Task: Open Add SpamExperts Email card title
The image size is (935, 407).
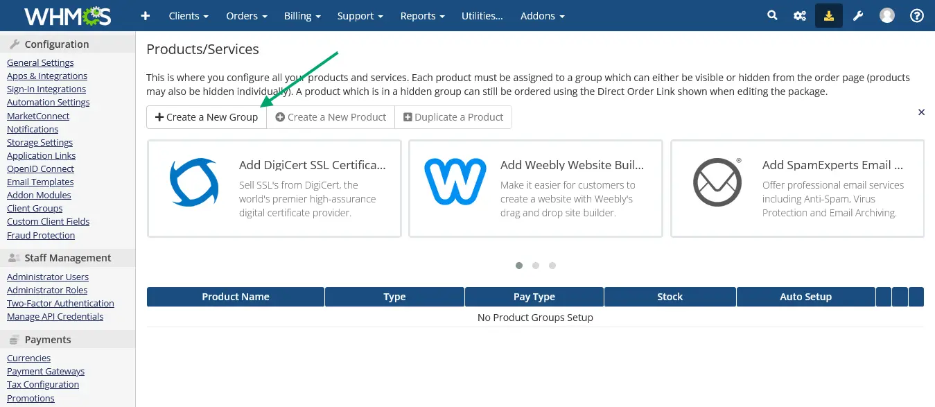Action: click(833, 165)
